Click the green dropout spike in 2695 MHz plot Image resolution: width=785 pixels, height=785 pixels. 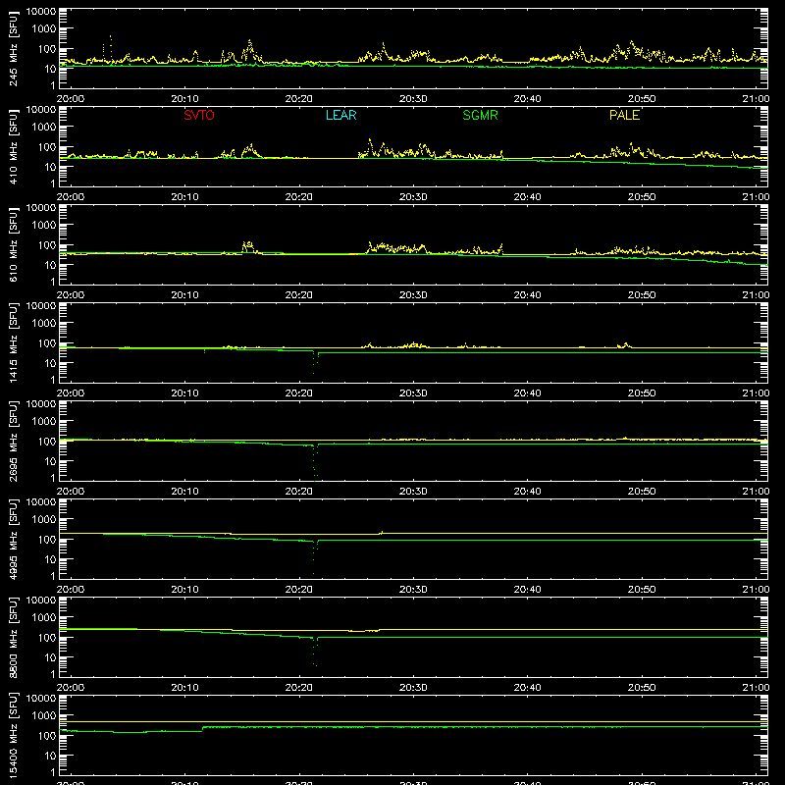[x=315, y=461]
